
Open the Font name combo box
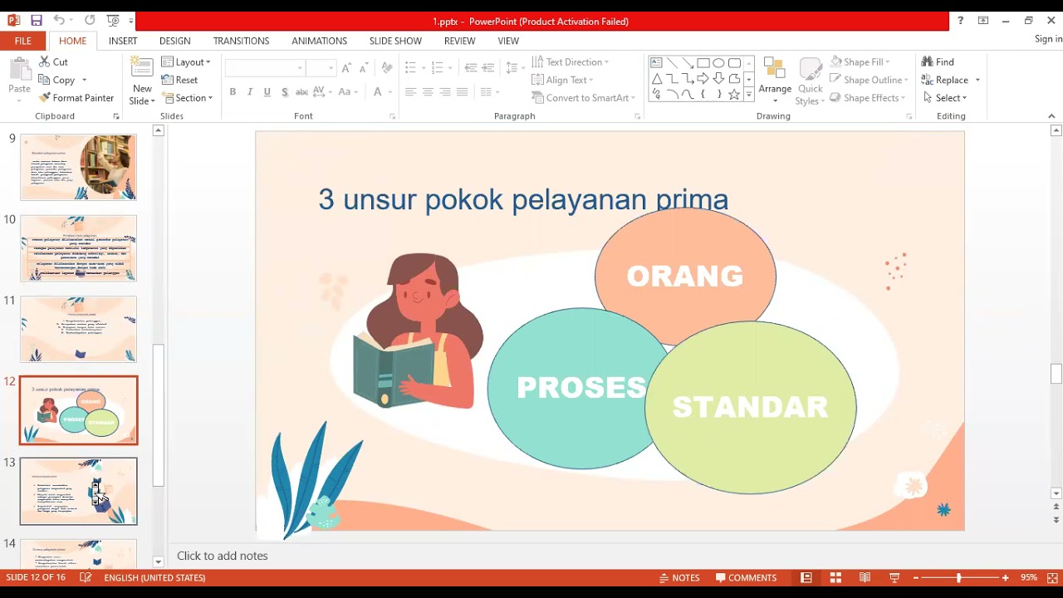(x=265, y=68)
